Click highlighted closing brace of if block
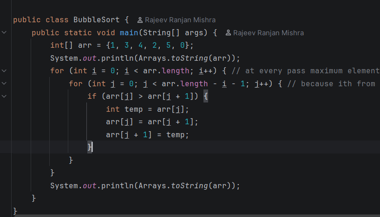Image resolution: width=380 pixels, height=217 pixels. pos(90,147)
